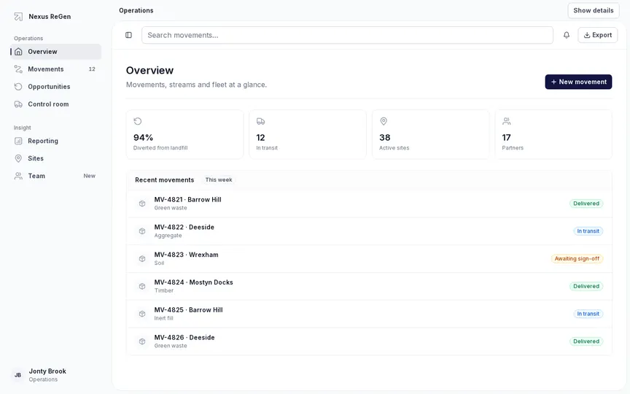Open the Team page
Image resolution: width=630 pixels, height=394 pixels.
point(56,176)
